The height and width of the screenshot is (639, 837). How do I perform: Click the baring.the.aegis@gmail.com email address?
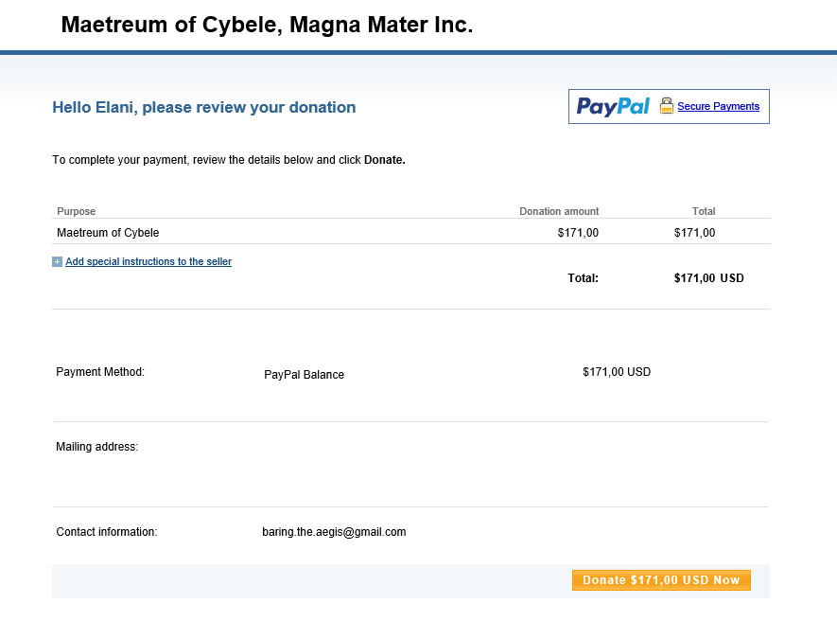pyautogui.click(x=334, y=532)
